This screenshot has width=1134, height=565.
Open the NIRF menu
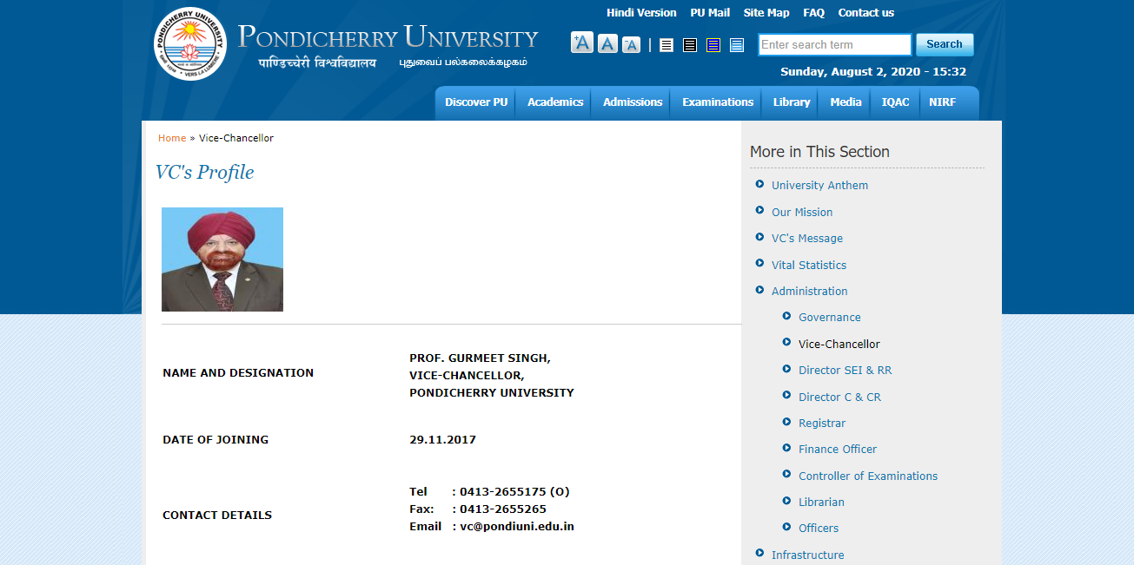(942, 102)
